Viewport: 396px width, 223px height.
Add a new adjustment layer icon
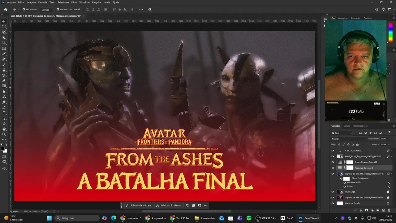tap(372, 210)
